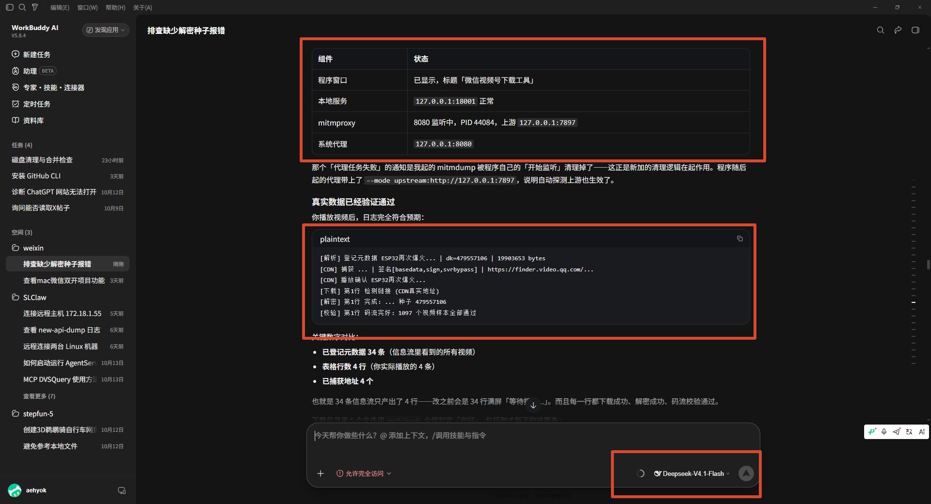Click the AI icon in floating toolbar
This screenshot has width=931, height=504.
tap(922, 431)
